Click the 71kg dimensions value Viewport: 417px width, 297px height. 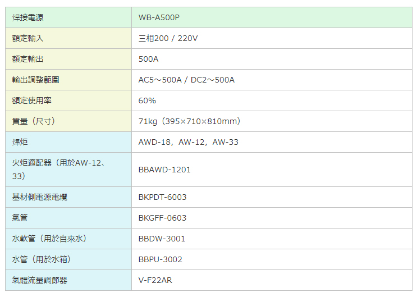[190, 121]
